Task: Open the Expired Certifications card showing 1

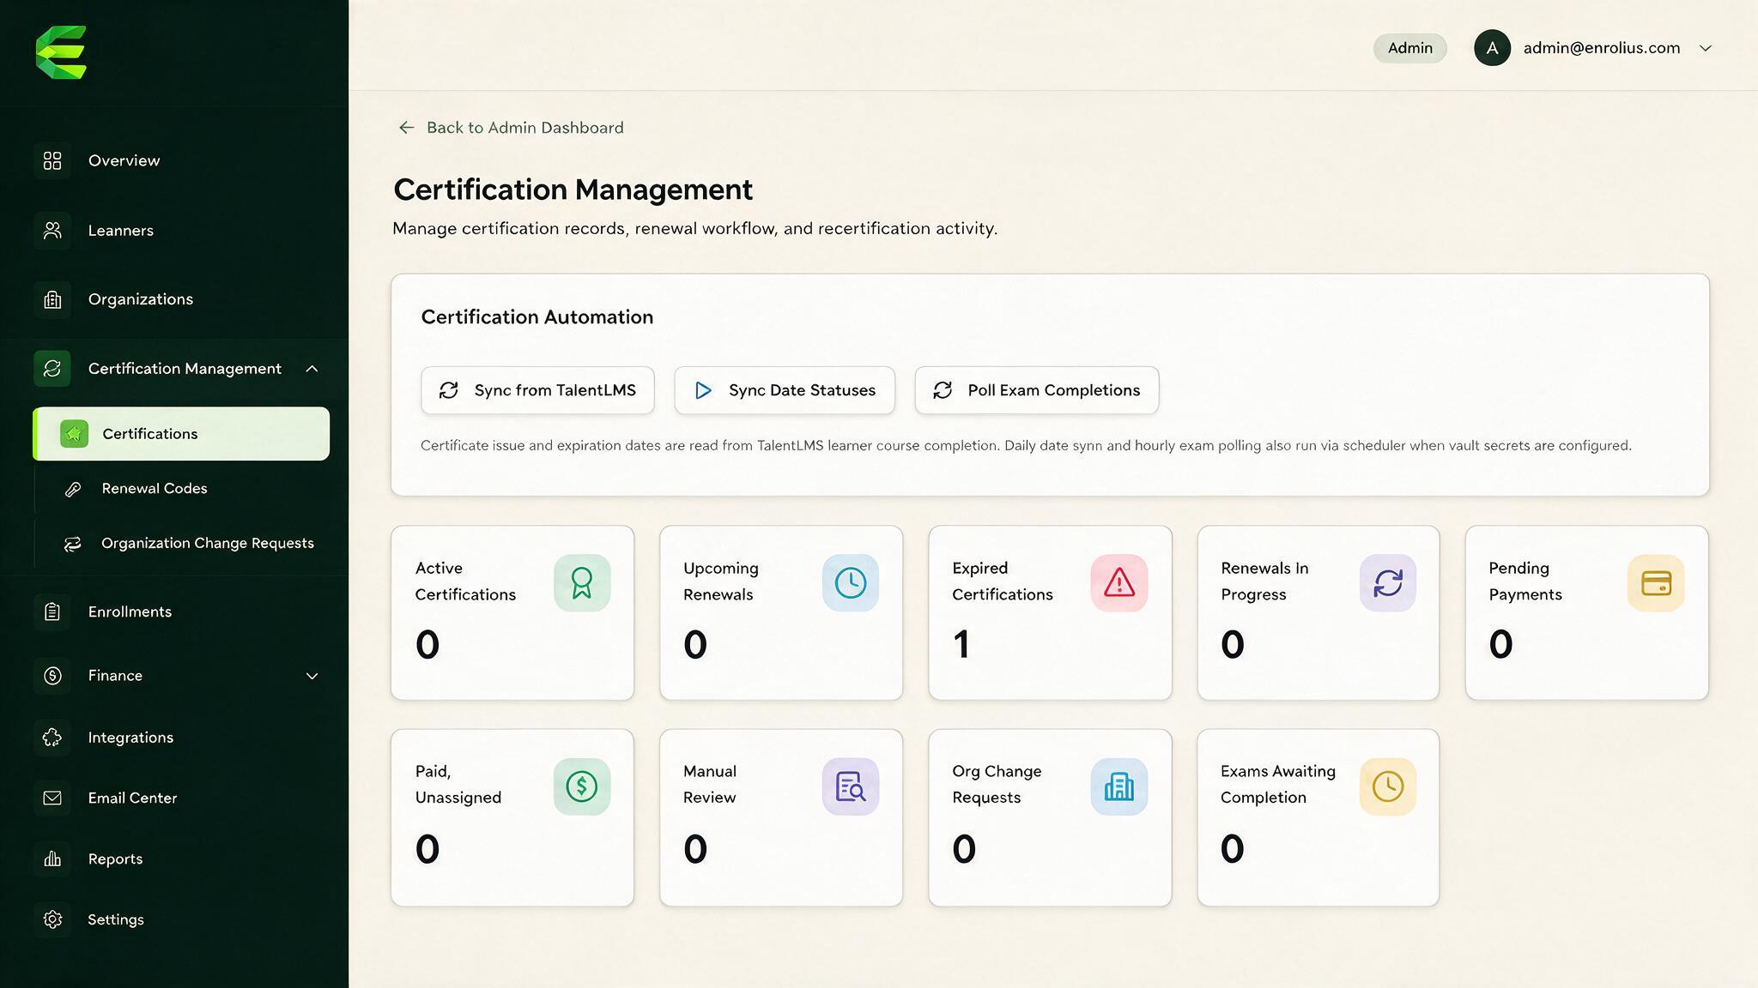Action: [x=1050, y=613]
